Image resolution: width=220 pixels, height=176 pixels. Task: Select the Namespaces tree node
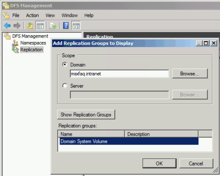click(33, 43)
